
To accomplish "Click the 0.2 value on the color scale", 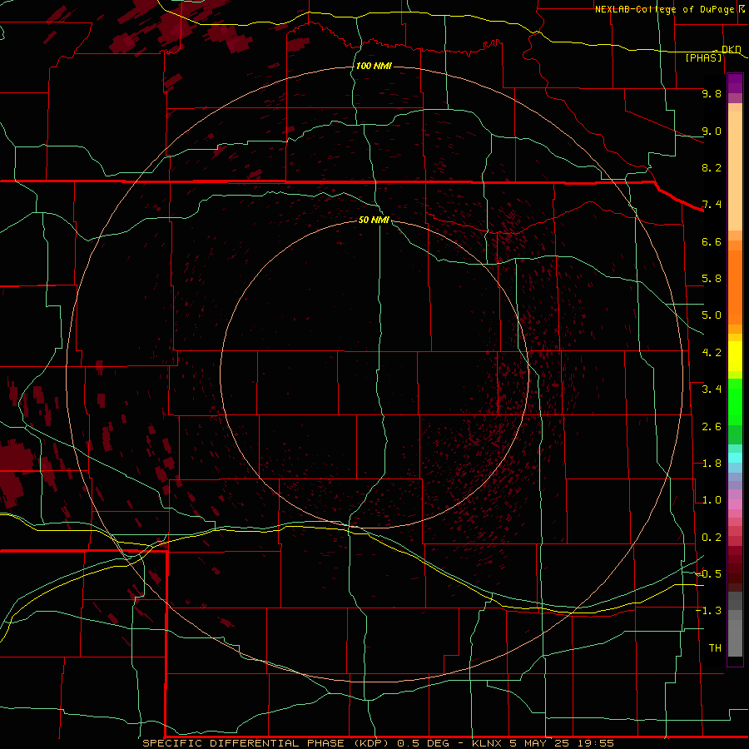I will click(712, 538).
